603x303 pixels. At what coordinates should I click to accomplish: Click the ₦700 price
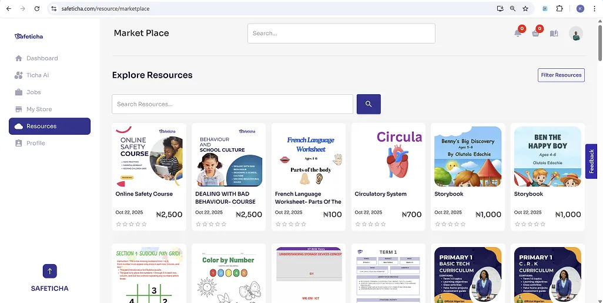point(411,214)
